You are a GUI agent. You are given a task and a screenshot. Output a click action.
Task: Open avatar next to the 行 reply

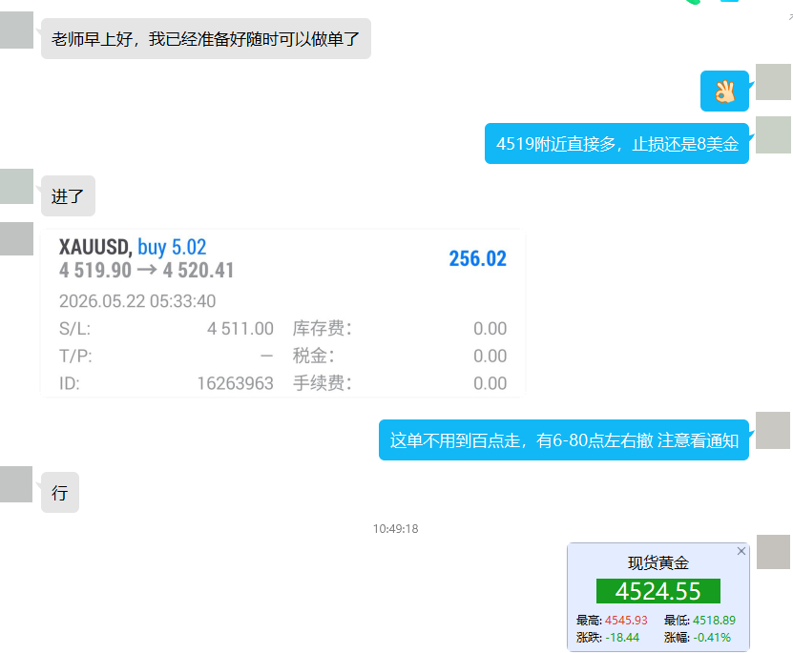point(16,484)
